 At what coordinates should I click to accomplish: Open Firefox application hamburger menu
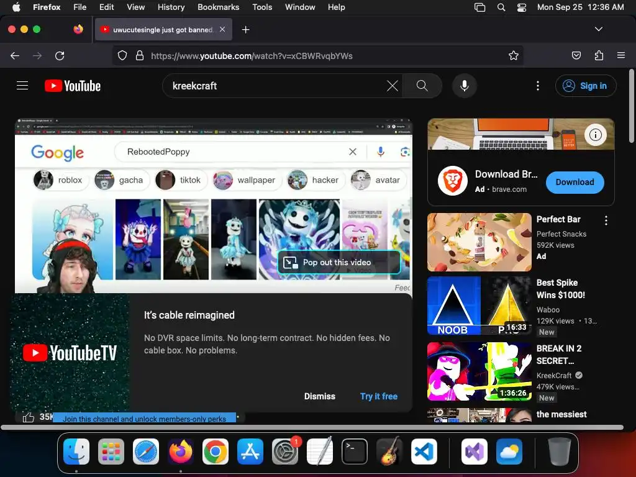pyautogui.click(x=621, y=55)
